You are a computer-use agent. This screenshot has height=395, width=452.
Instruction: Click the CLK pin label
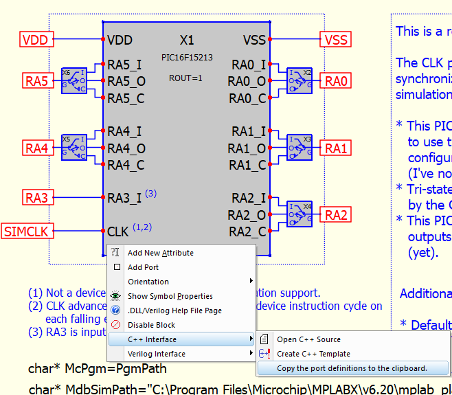tap(117, 232)
